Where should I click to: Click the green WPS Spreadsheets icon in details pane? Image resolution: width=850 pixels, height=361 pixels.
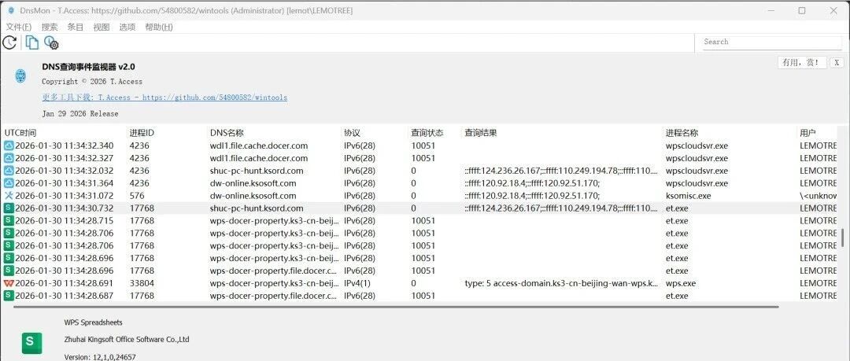click(31, 343)
